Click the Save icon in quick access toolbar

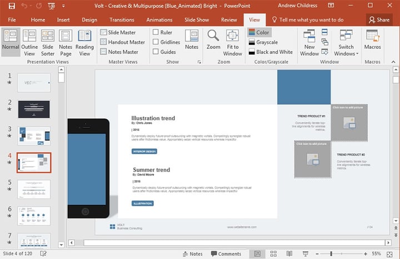(x=12, y=6)
